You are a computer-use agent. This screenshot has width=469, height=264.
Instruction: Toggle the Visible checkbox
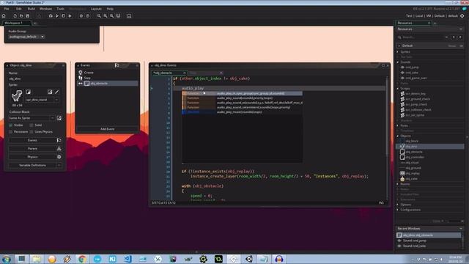click(x=11, y=125)
